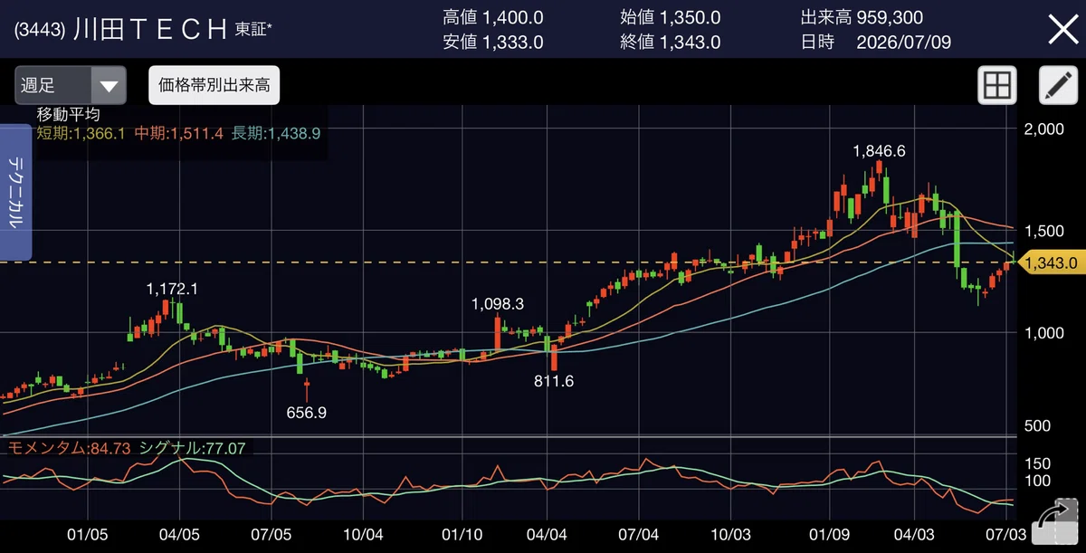
Task: Tap the 01/10 date axis label
Action: [x=462, y=535]
